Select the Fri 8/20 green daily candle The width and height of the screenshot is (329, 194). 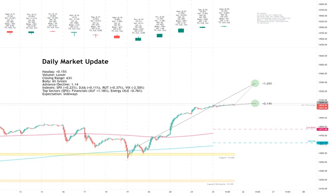(x=160, y=35)
